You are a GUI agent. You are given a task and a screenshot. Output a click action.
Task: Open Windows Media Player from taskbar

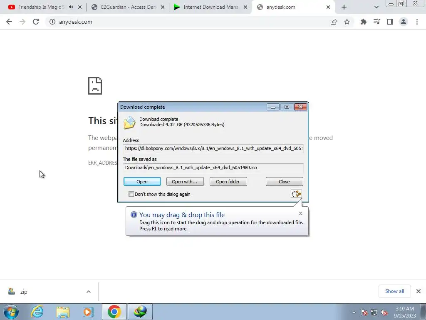pos(88,312)
